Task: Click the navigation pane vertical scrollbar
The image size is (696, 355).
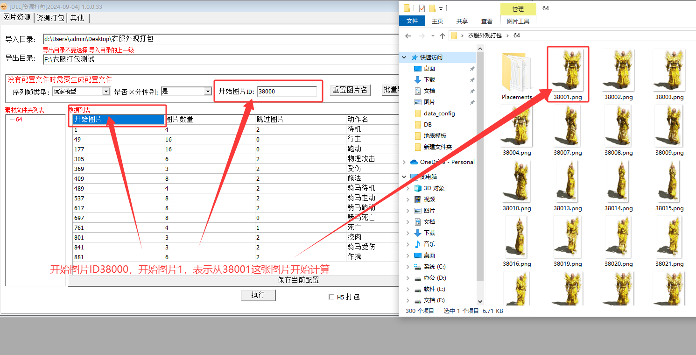Action: [x=479, y=187]
